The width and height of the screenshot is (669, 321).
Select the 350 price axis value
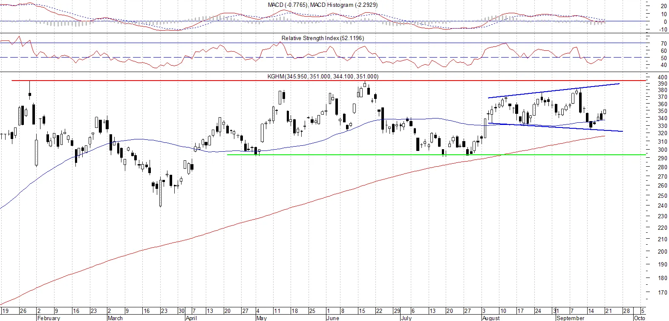pos(663,111)
